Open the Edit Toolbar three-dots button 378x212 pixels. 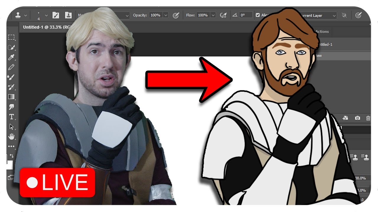(x=11, y=146)
